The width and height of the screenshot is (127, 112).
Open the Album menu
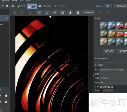coord(14,1)
